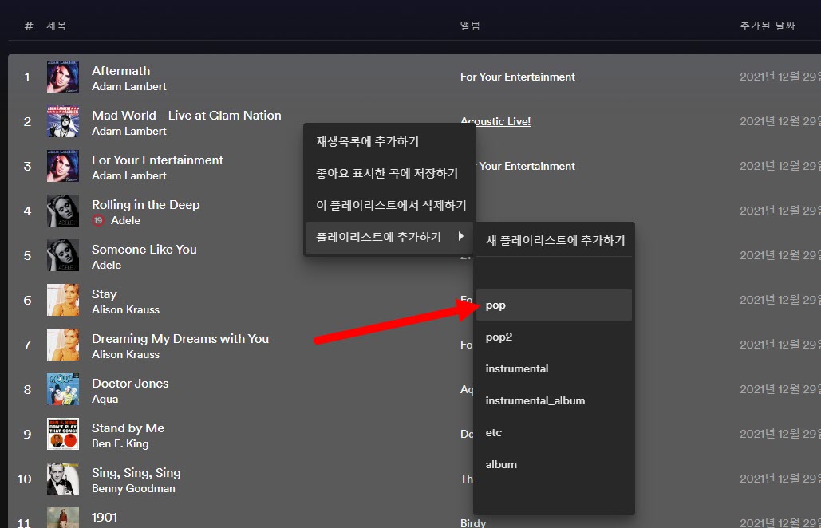Viewport: 821px width, 528px height.
Task: Open '플레이리스트에 추가하기' submenu entry
Action: 389,237
